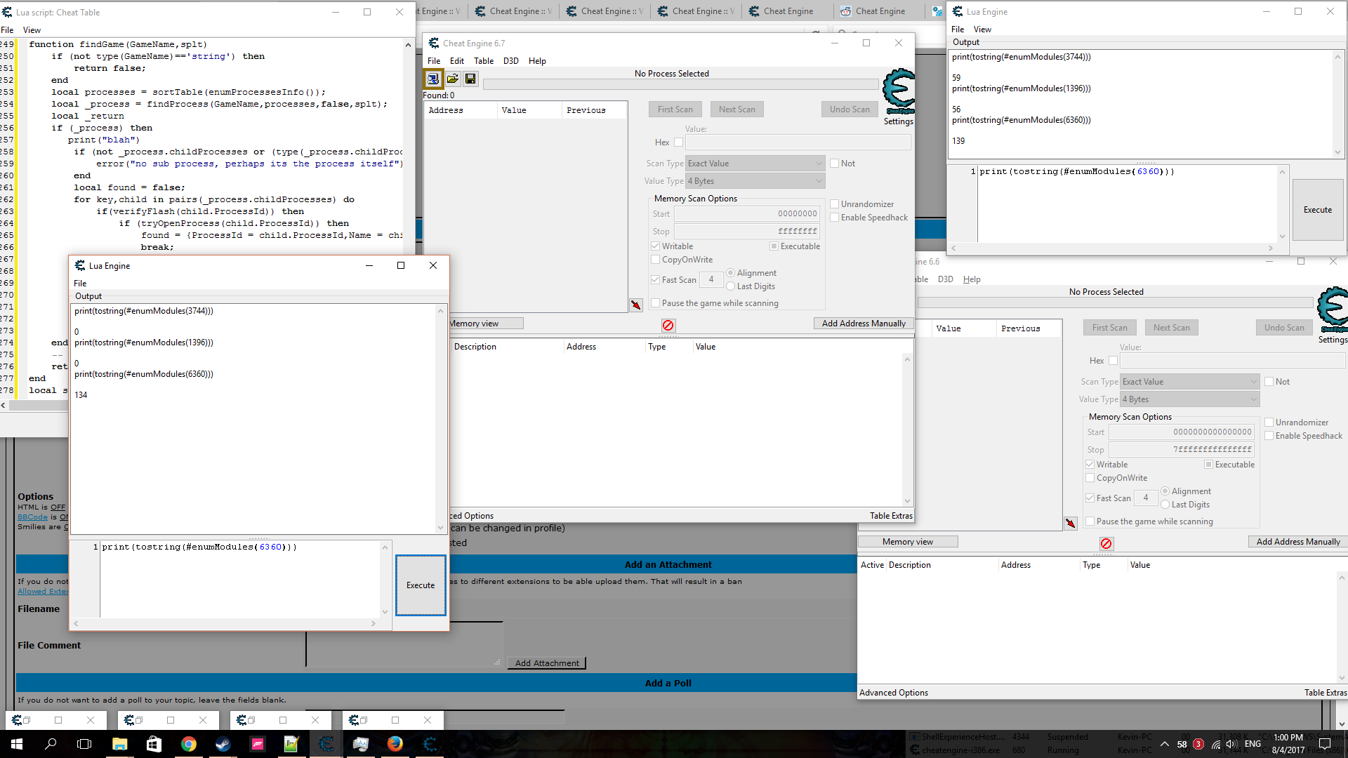Click the Execute button in Lua Engine

pyautogui.click(x=421, y=585)
